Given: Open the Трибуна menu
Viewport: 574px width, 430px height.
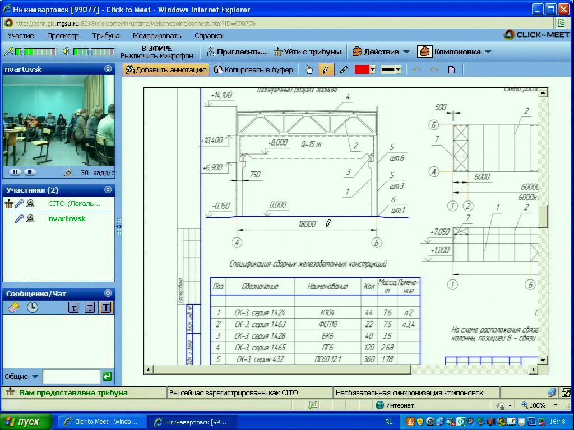Looking at the screenshot, I should pyautogui.click(x=106, y=35).
